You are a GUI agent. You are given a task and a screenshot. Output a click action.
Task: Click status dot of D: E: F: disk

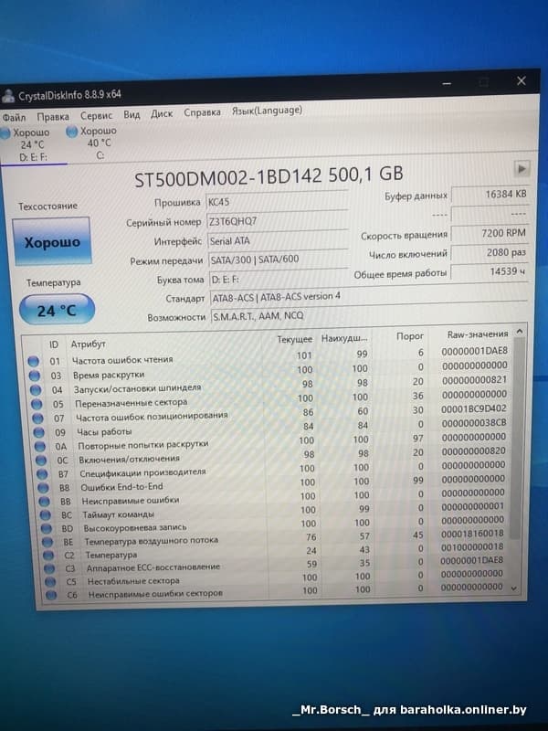(5, 133)
